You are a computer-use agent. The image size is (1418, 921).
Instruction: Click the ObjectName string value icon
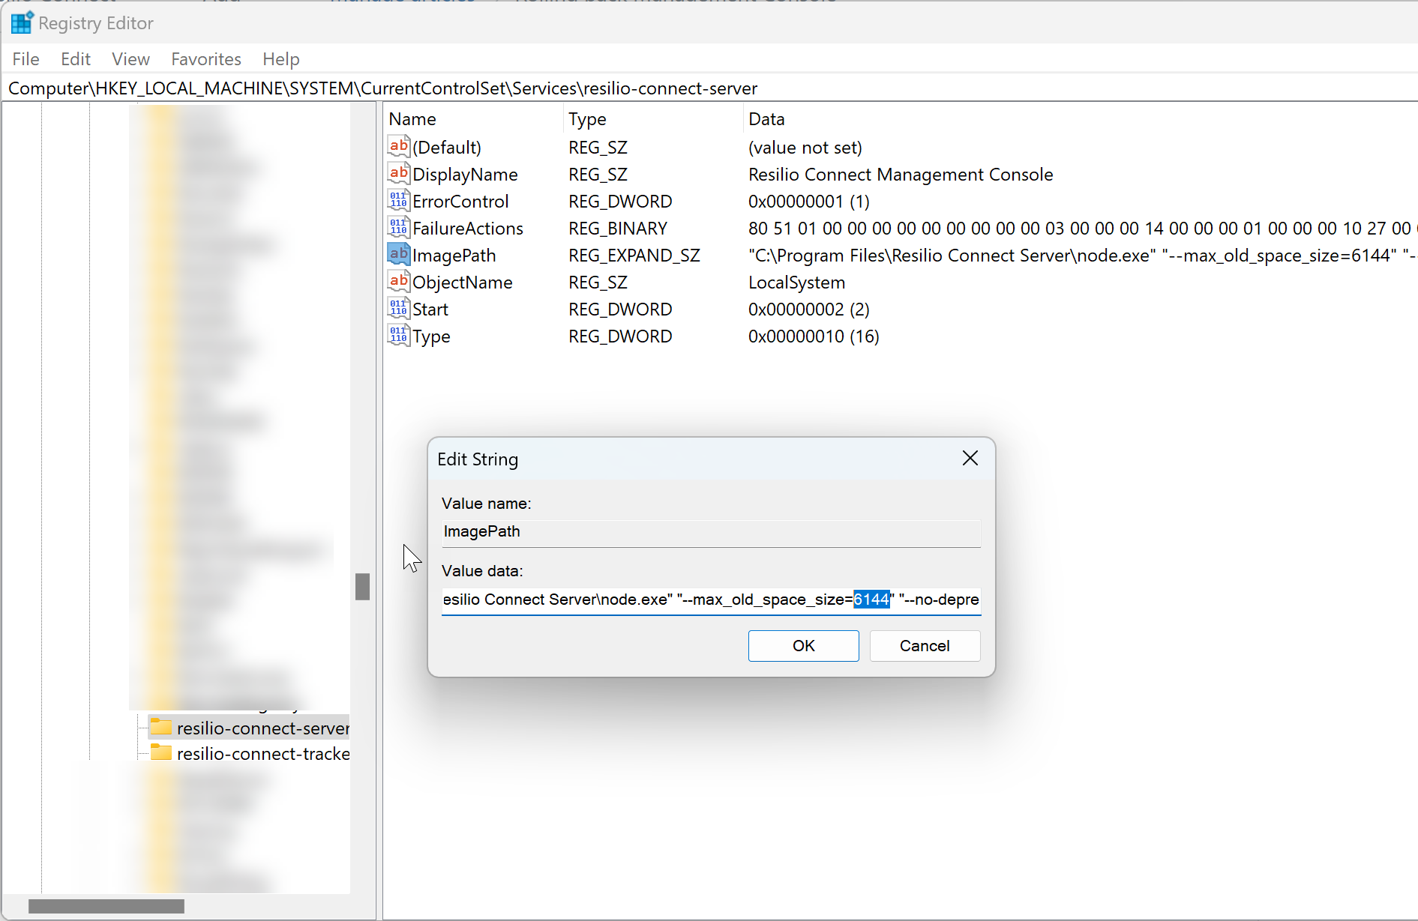point(398,282)
